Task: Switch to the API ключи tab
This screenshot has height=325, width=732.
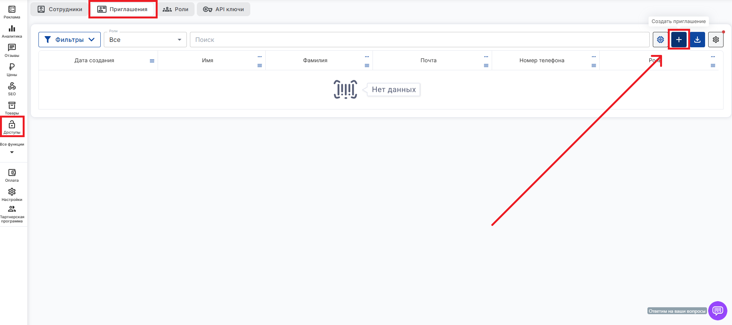Action: tap(223, 9)
